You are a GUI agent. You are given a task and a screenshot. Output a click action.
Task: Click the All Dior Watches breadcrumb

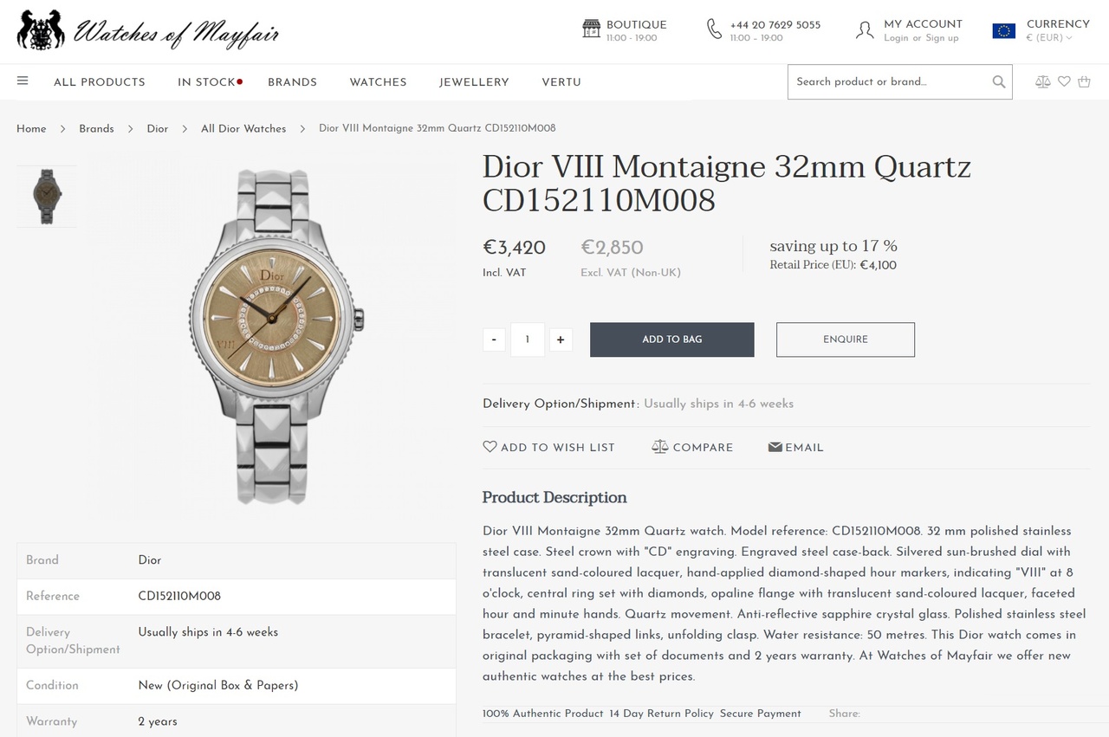point(243,128)
